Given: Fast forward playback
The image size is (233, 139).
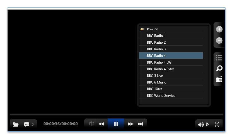Looking at the screenshot, I should (130, 124).
